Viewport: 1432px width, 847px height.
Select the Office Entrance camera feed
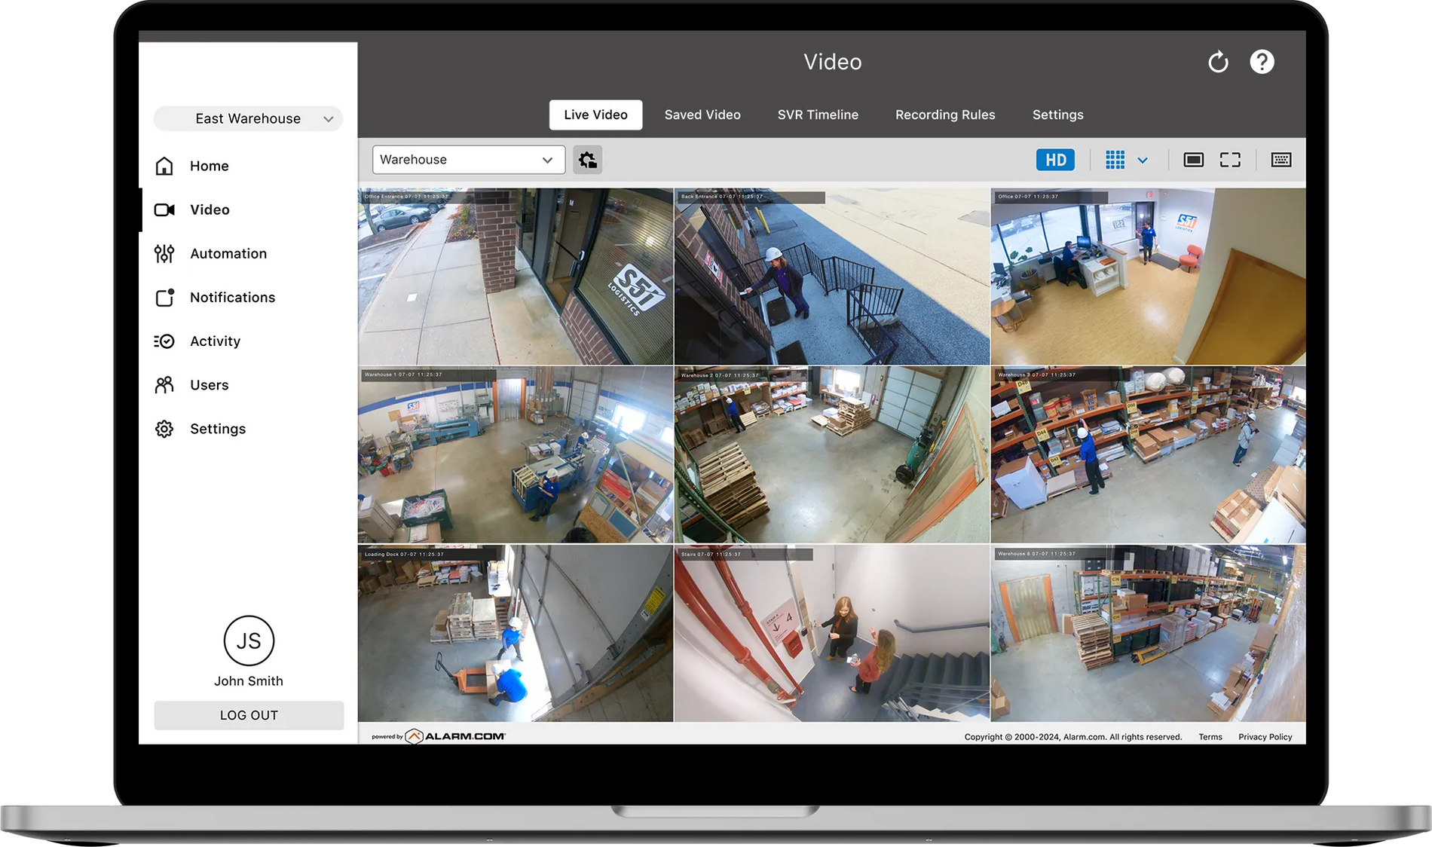(516, 277)
